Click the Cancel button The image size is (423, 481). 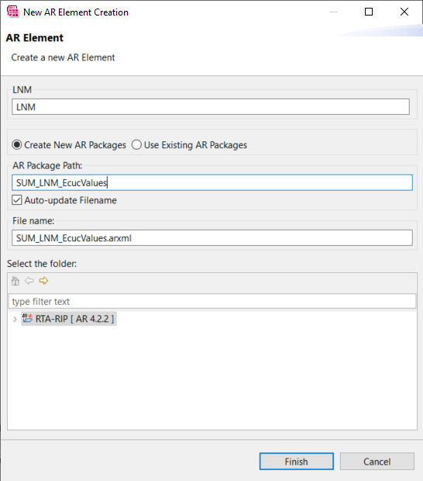point(377,462)
